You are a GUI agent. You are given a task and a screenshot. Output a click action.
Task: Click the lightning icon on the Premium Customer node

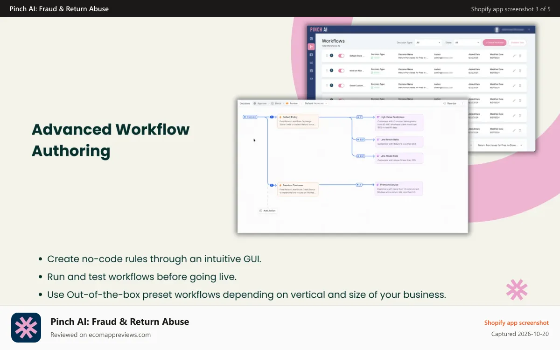pyautogui.click(x=280, y=185)
